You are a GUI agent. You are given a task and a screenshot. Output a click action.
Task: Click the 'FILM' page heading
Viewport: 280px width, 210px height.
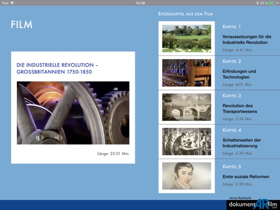coord(22,24)
